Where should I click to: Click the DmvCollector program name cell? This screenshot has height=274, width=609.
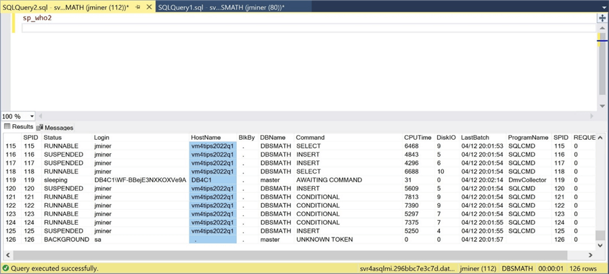pyautogui.click(x=526, y=180)
